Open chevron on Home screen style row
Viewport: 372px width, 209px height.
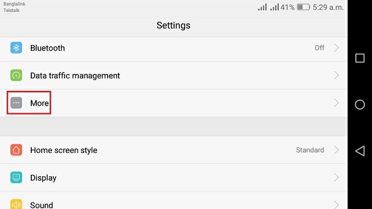(336, 150)
